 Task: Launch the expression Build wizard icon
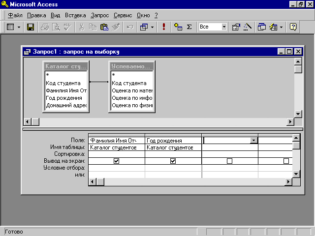coord(247,27)
